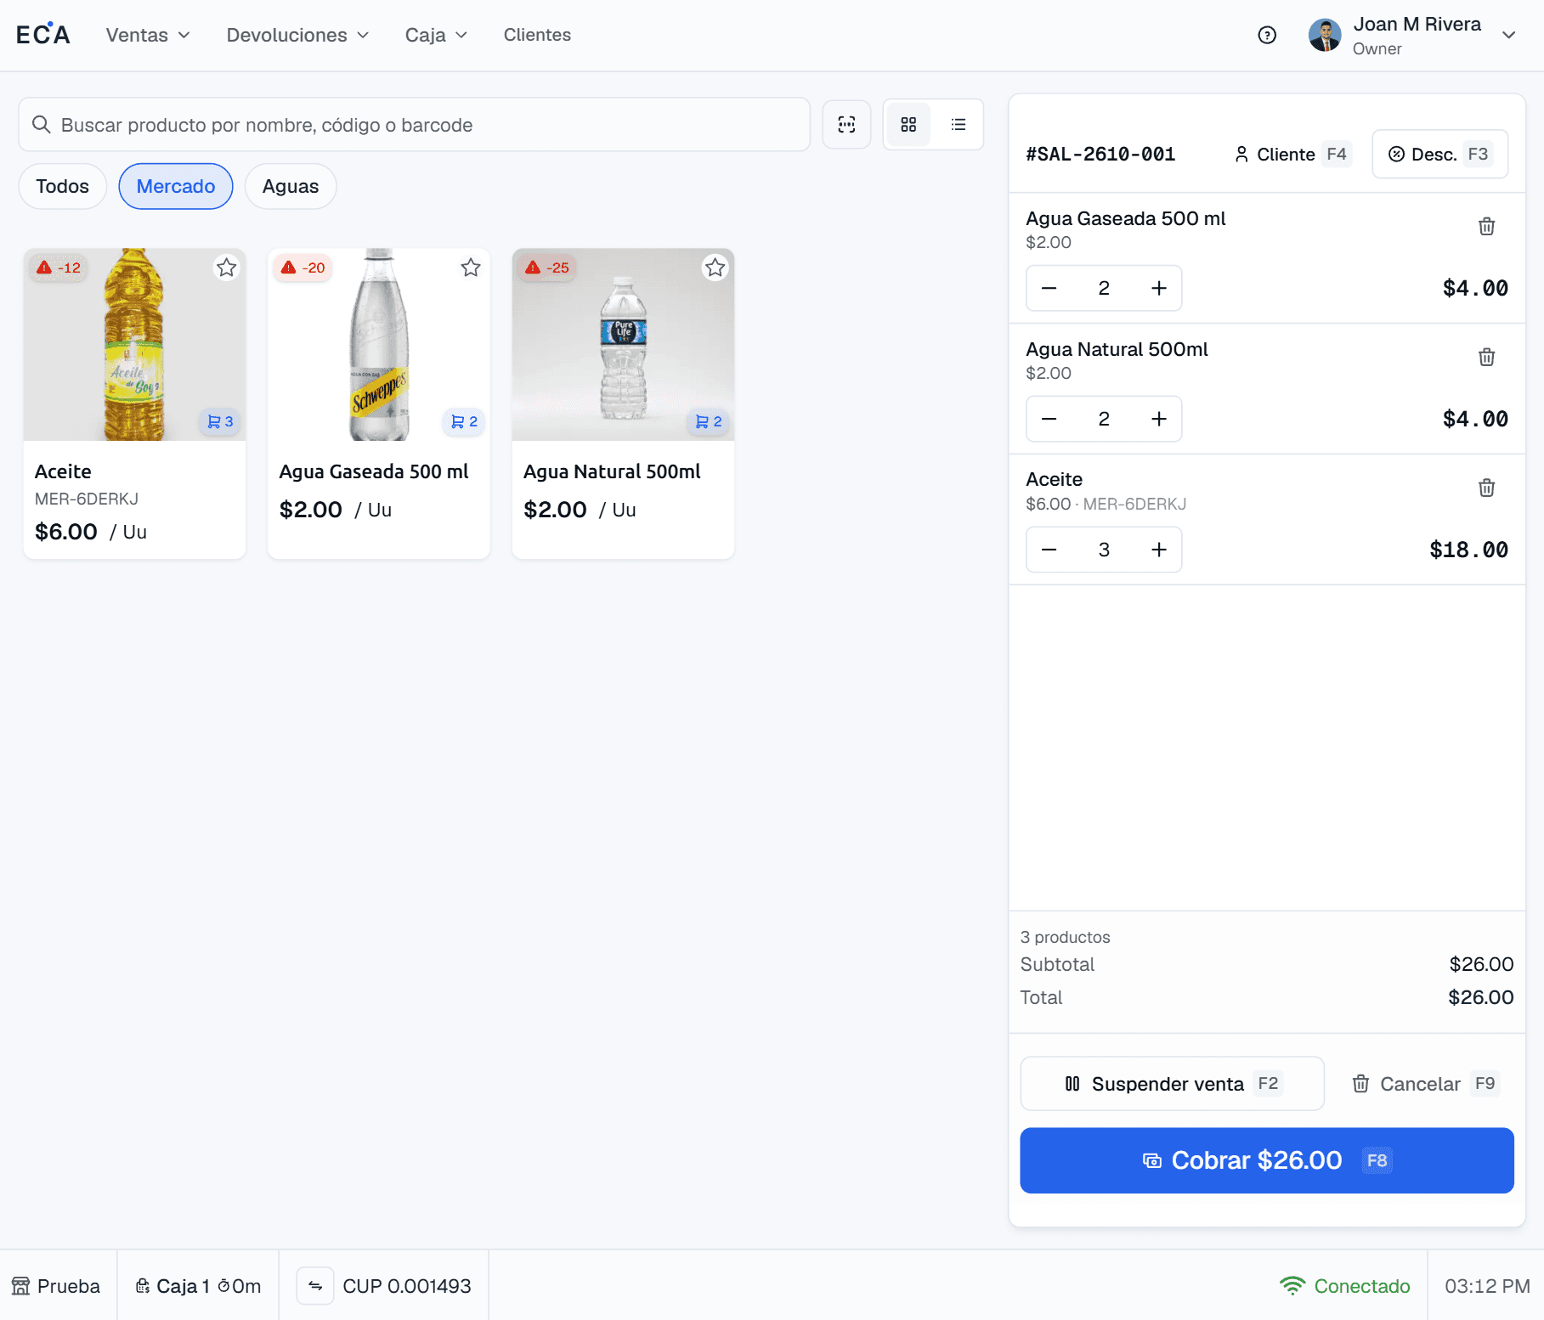
Task: Delete Aceite from the cart
Action: tap(1486, 488)
